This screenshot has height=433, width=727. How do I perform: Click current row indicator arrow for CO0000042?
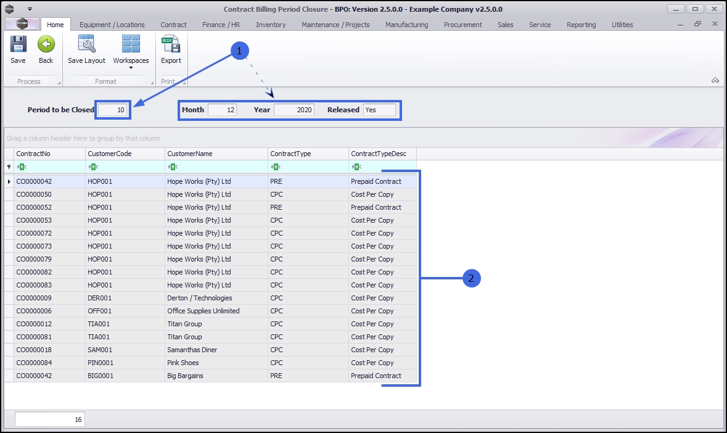pyautogui.click(x=9, y=181)
